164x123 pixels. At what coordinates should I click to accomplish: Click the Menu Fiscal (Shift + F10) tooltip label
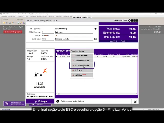coord(82,17)
